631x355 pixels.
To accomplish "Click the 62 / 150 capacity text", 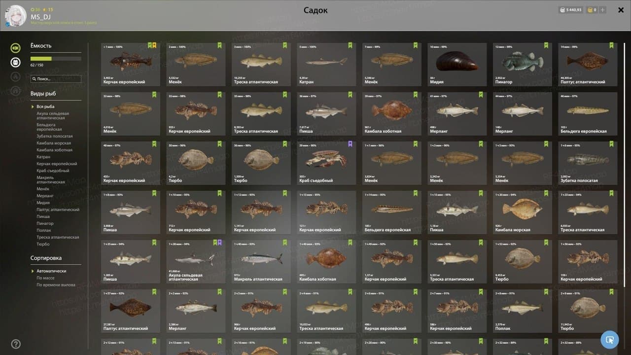I will 36,65.
